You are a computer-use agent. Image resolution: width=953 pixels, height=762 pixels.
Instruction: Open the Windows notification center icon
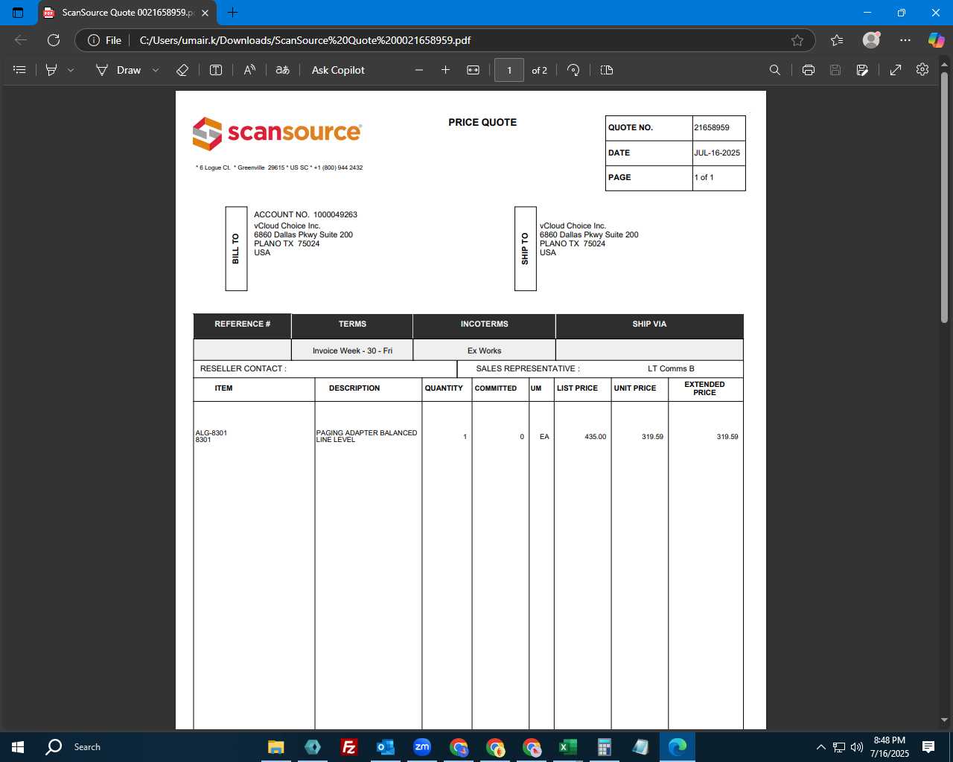point(928,747)
